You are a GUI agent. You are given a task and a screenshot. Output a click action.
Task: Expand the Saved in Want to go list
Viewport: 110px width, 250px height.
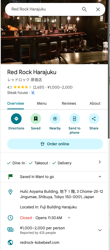pyautogui.click(x=54, y=177)
